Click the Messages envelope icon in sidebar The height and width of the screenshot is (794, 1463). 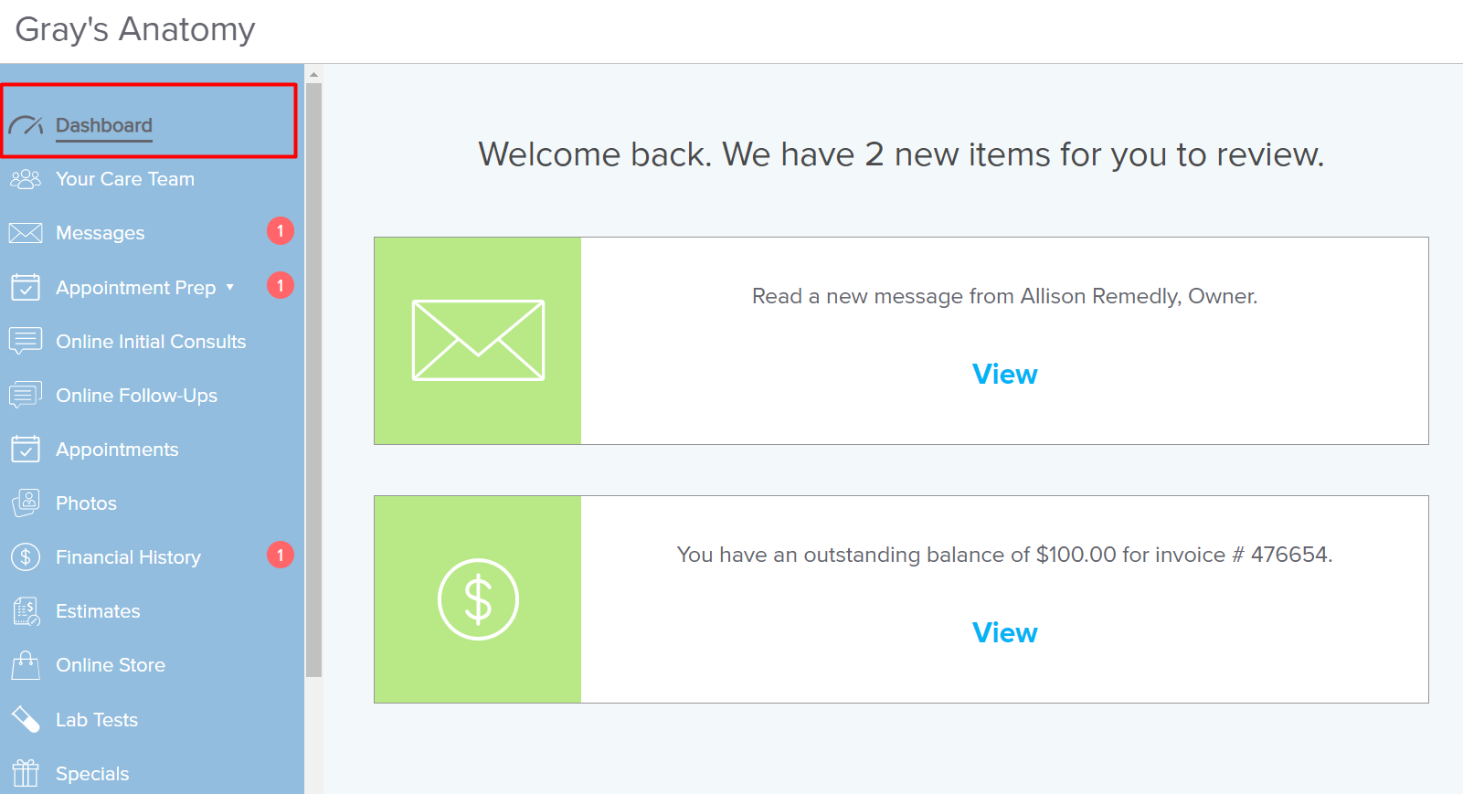pyautogui.click(x=26, y=233)
